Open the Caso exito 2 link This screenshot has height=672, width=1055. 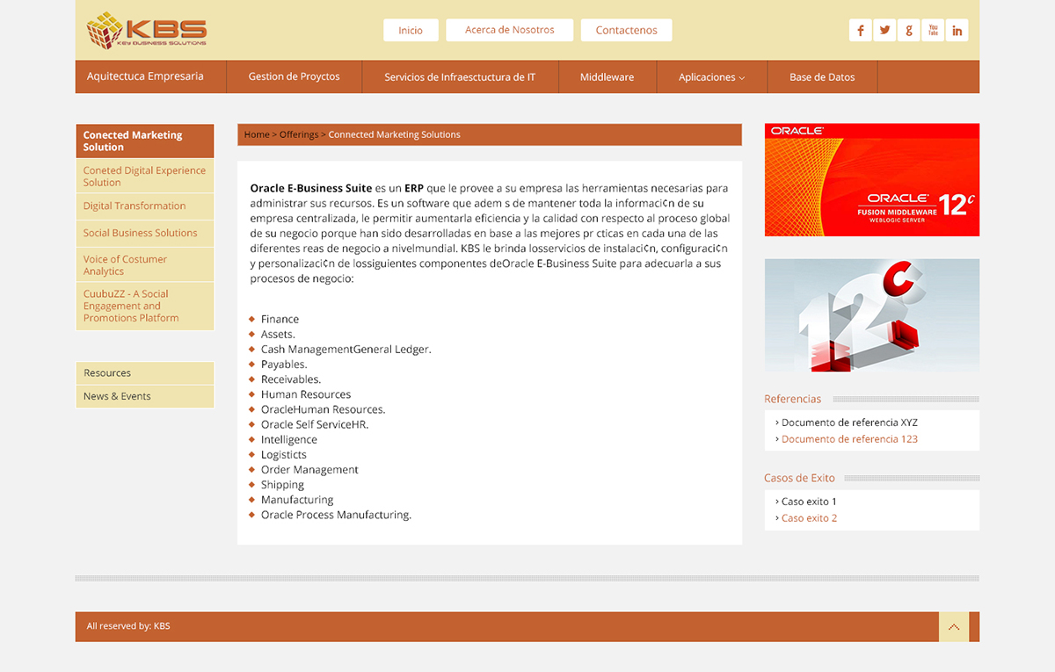[x=809, y=517]
